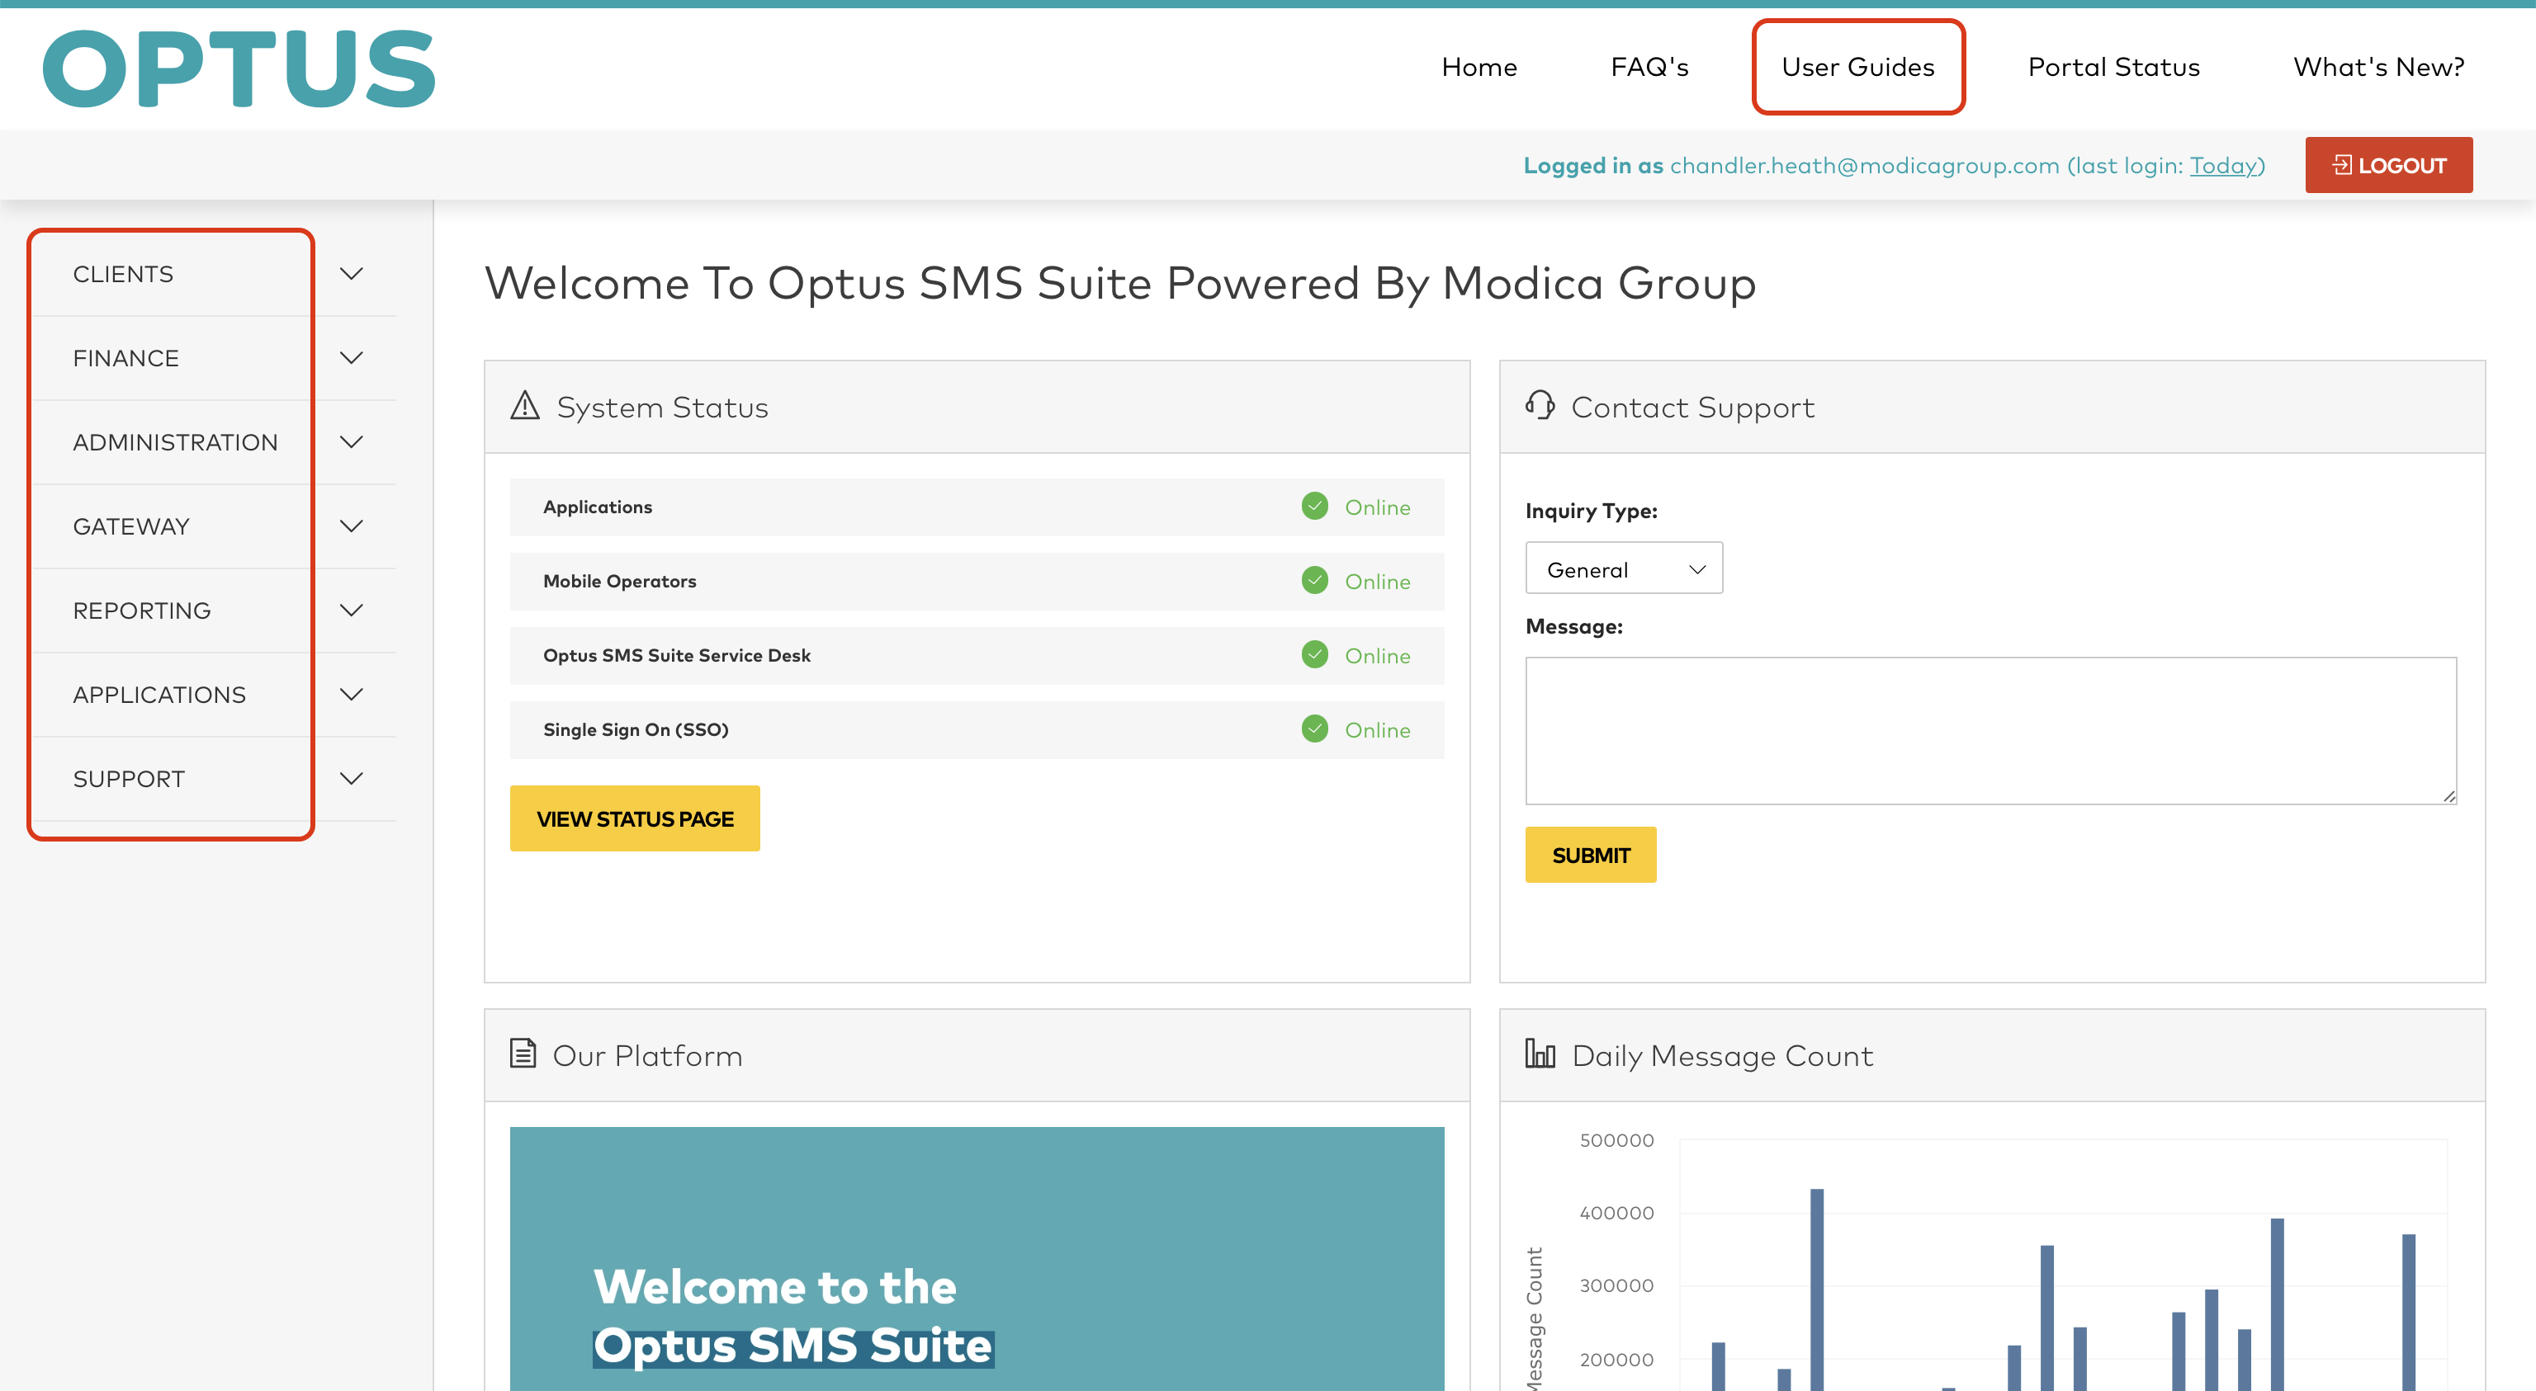Image resolution: width=2536 pixels, height=1391 pixels.
Task: Click the logged-in email chandler.heath@modicagroup.com
Action: (x=1865, y=165)
